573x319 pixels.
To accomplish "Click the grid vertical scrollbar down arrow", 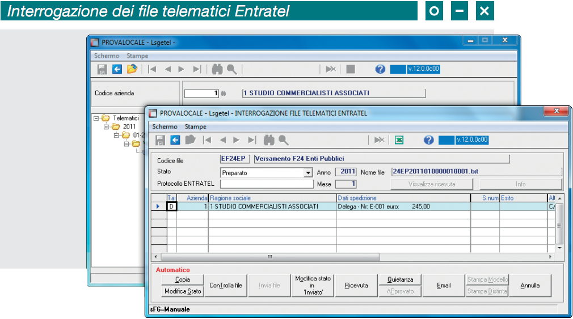I will click(559, 248).
